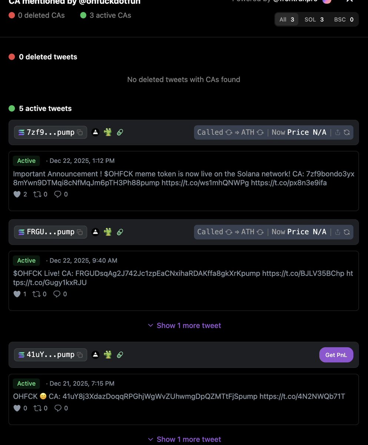Click the FRGU...pump address chip
The height and width of the screenshot is (445, 368).
click(x=50, y=232)
